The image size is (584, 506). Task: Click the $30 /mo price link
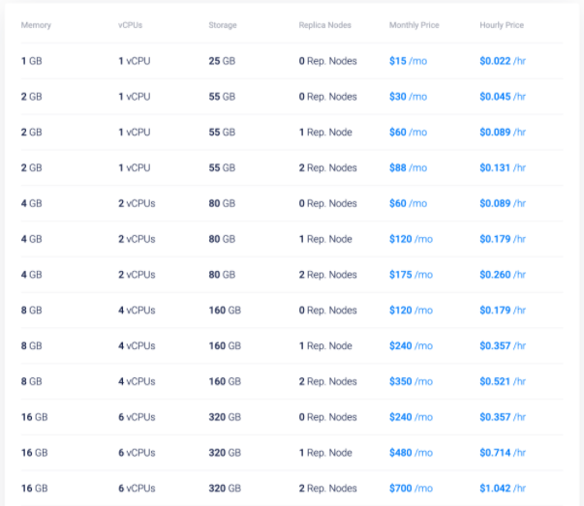point(408,97)
